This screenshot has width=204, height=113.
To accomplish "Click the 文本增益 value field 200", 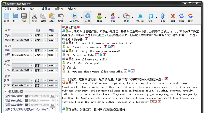I will (52, 96).
